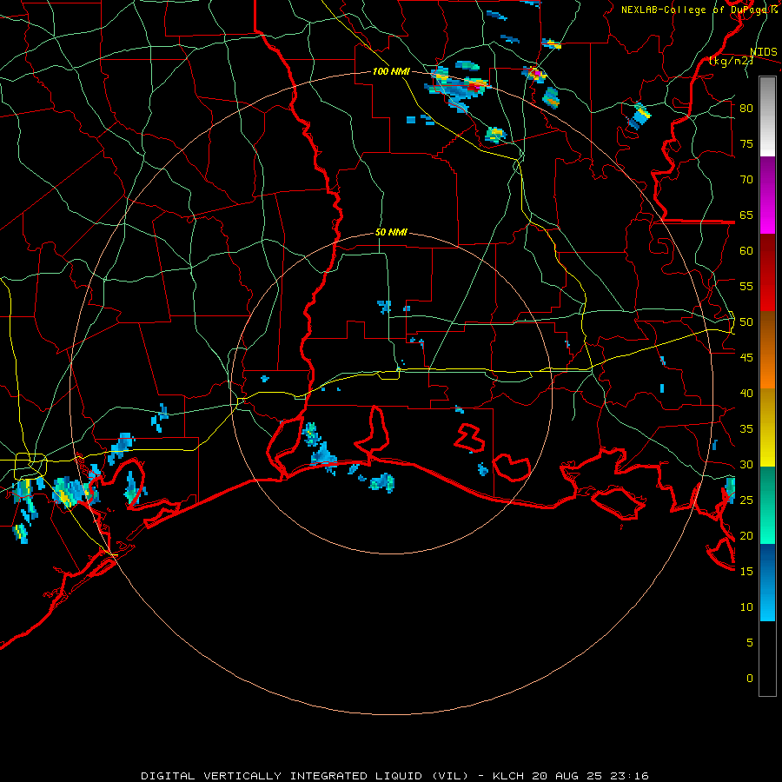Click the 65 value on the scale
Image resolution: width=782 pixels, height=782 pixels.
[x=746, y=215]
